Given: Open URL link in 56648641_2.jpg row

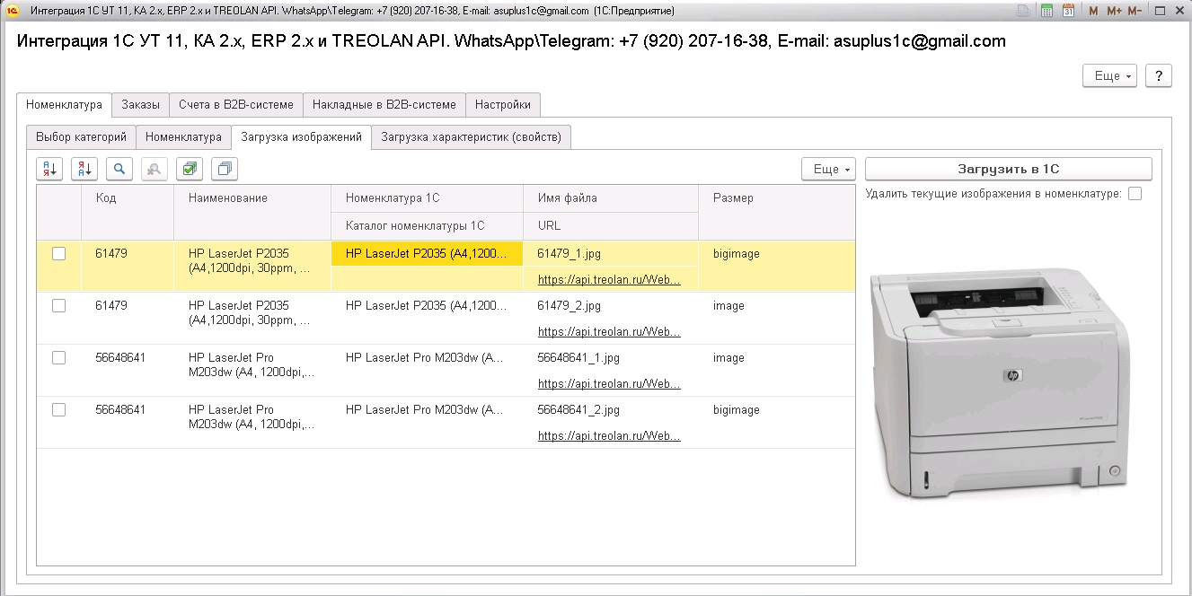Looking at the screenshot, I should point(609,435).
